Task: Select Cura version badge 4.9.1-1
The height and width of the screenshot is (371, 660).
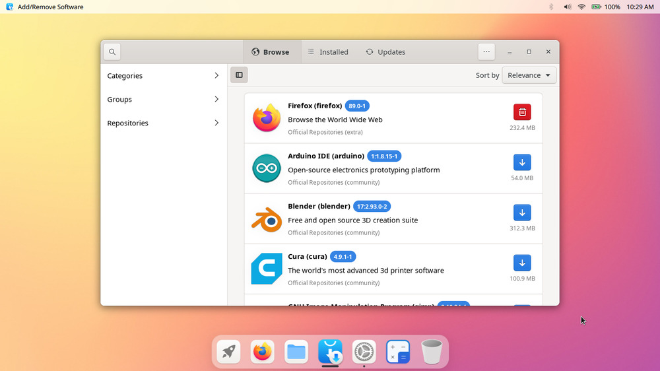Action: (343, 256)
